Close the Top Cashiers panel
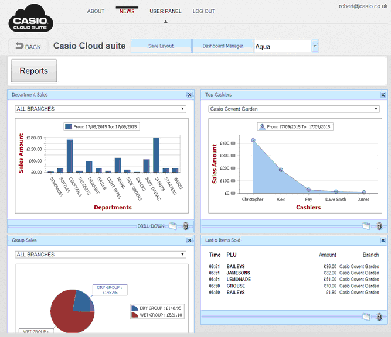Viewport: 391px width, 337px height. pyautogui.click(x=383, y=95)
